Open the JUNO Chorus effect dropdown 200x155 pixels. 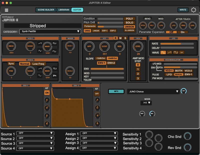[x=153, y=91]
